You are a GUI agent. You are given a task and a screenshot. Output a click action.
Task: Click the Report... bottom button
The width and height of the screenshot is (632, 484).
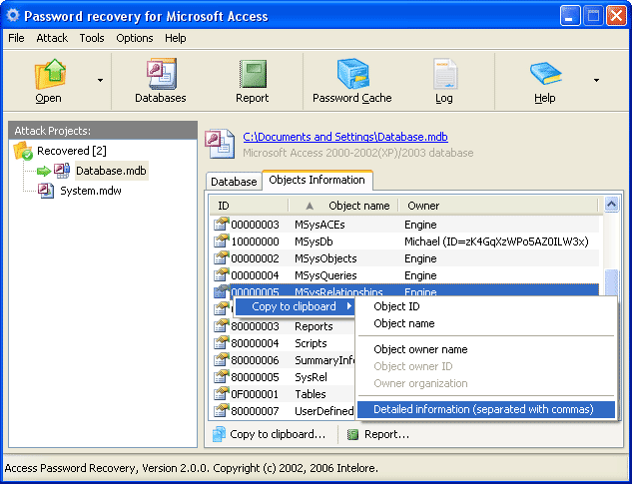(378, 434)
